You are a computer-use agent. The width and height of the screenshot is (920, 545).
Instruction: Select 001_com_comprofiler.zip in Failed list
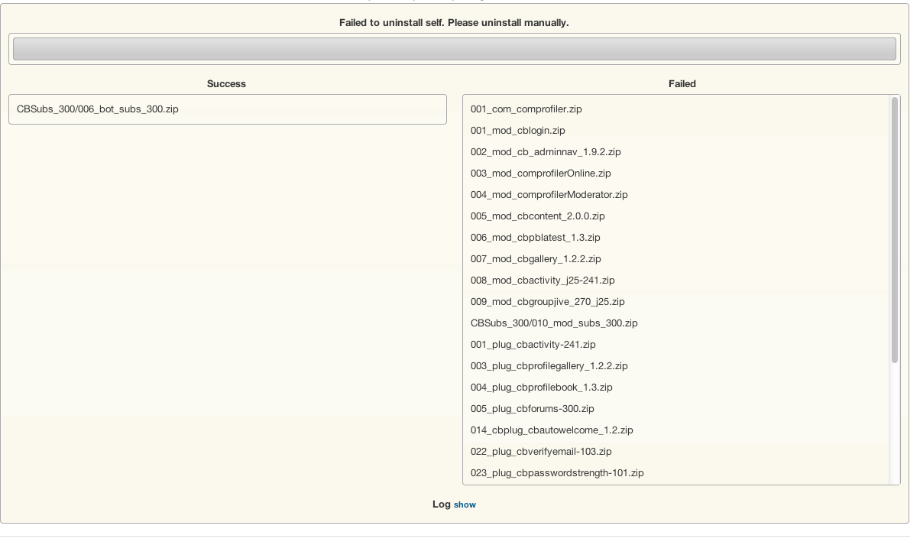pos(526,109)
